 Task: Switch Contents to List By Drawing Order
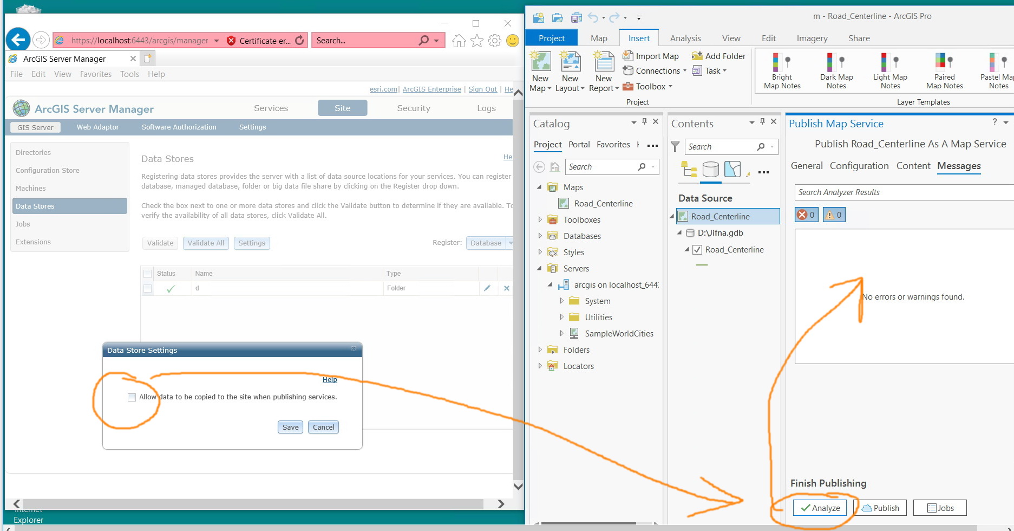point(689,170)
